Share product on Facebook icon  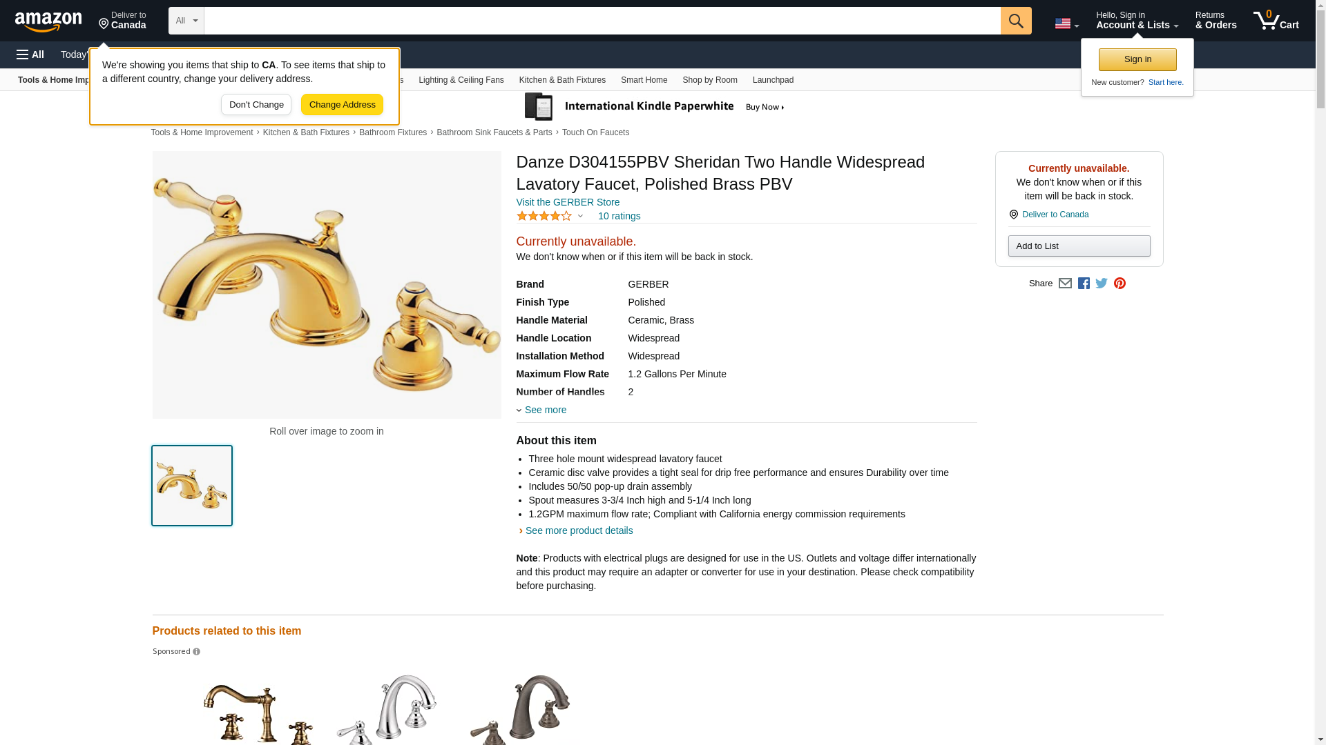click(x=1084, y=284)
